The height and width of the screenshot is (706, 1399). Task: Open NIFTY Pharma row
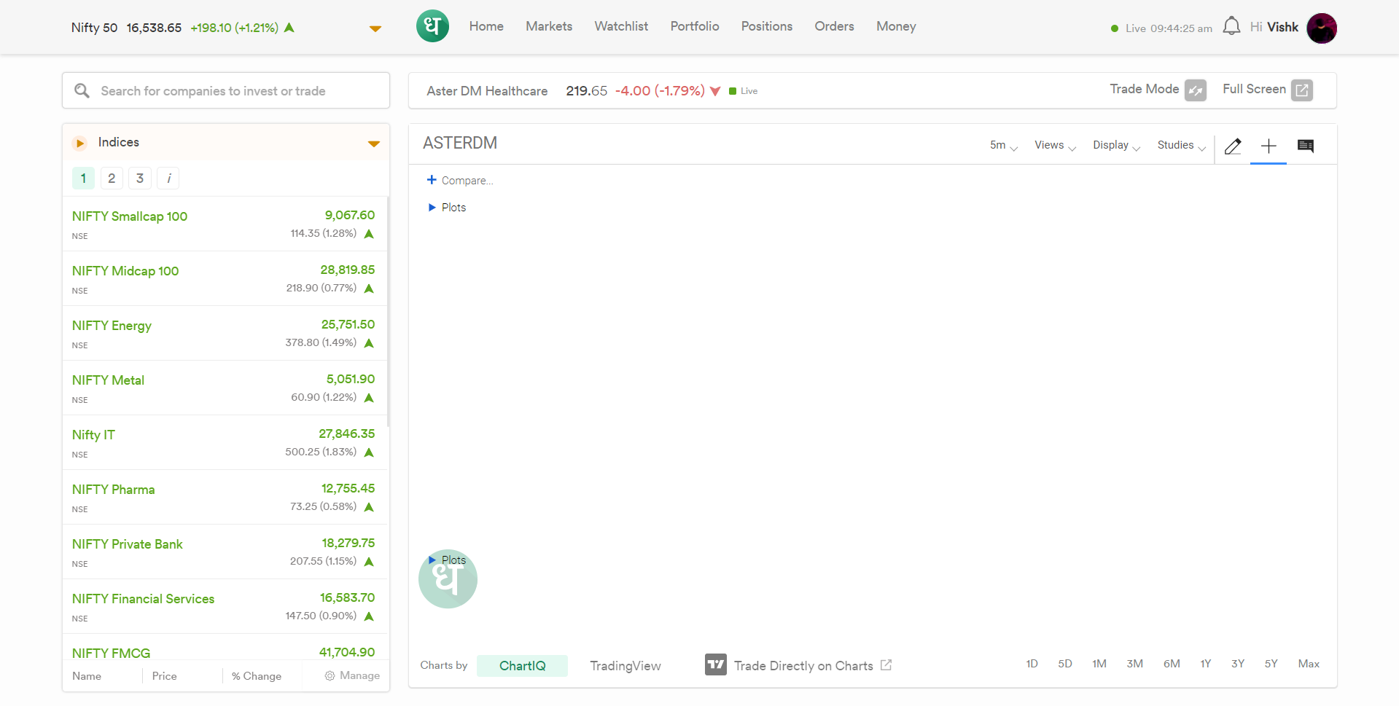(x=225, y=497)
